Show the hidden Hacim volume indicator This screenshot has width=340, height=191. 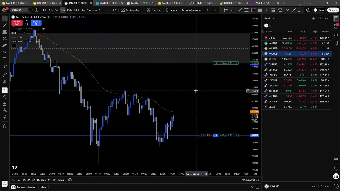(x=21, y=37)
